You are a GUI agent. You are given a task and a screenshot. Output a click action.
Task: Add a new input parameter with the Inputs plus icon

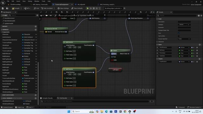tap(200, 45)
